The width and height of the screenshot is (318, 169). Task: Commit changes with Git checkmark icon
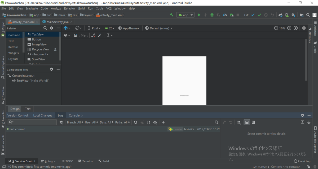(259, 15)
